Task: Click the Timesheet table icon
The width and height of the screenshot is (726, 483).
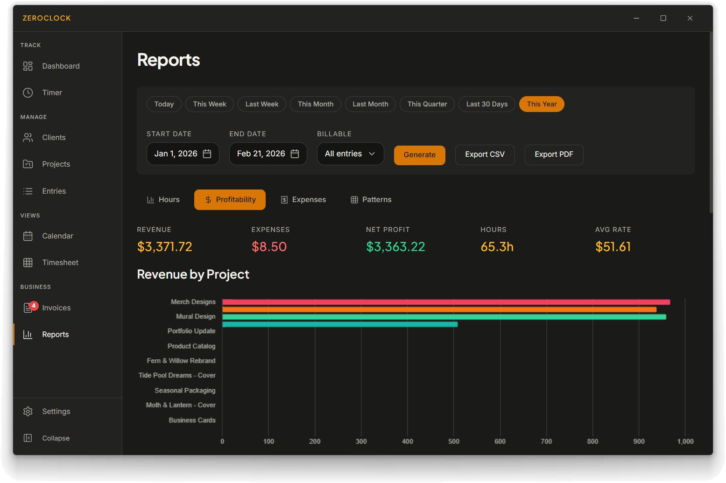Action: (x=28, y=263)
